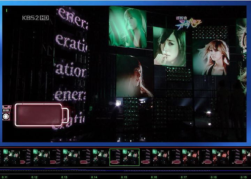
Task: Click the blue curve in the timeline
Action: (125, 170)
